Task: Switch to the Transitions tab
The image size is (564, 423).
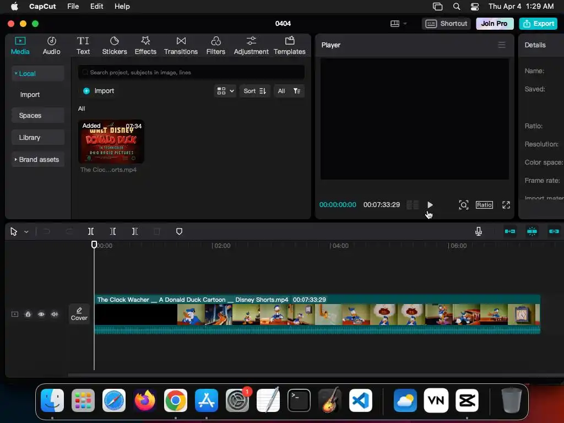Action: 181,46
